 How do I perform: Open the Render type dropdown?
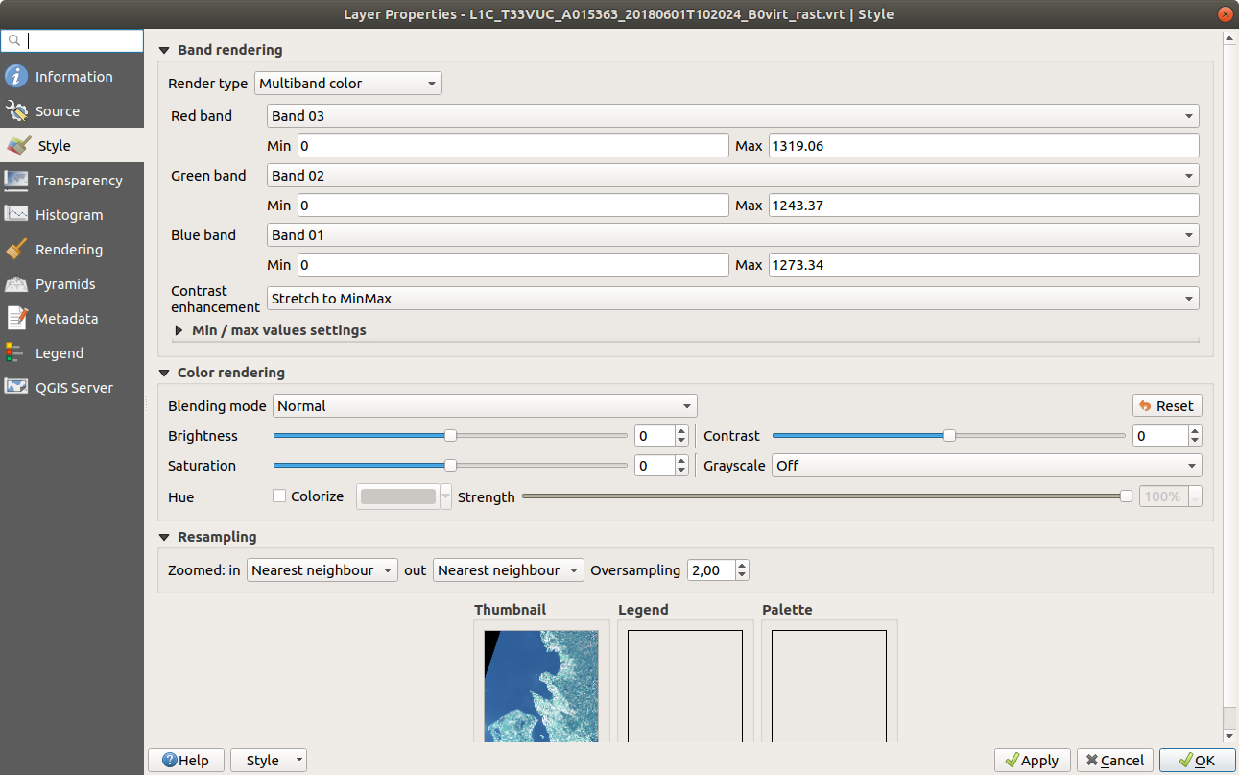click(x=347, y=84)
